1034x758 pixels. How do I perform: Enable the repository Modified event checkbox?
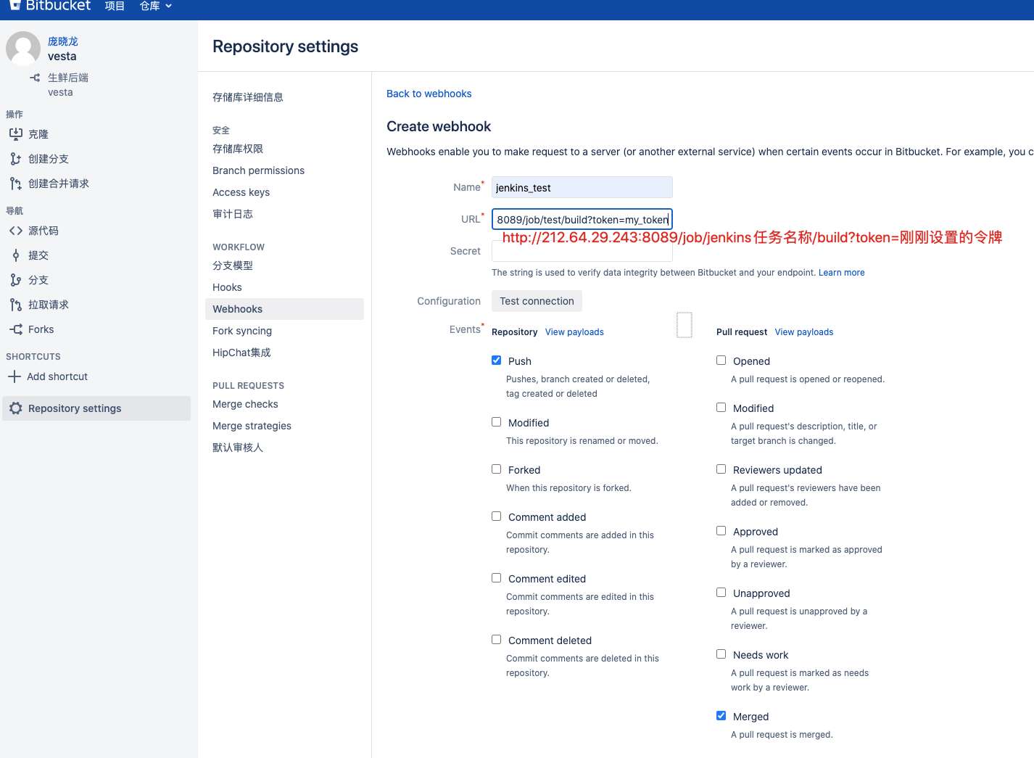497,422
